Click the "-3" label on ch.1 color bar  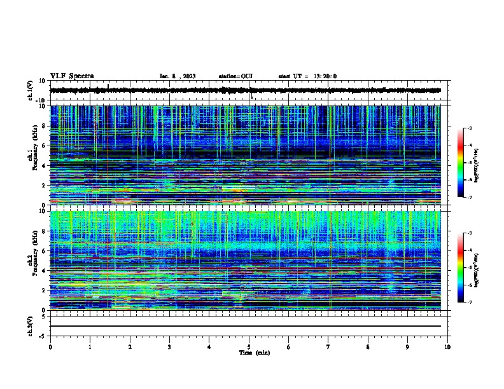click(x=469, y=128)
